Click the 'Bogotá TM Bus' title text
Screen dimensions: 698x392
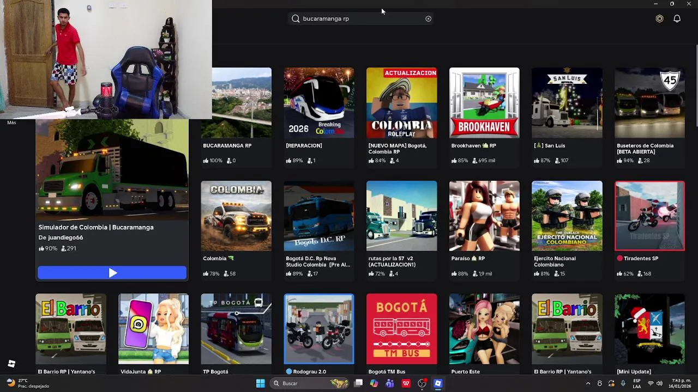tap(387, 371)
